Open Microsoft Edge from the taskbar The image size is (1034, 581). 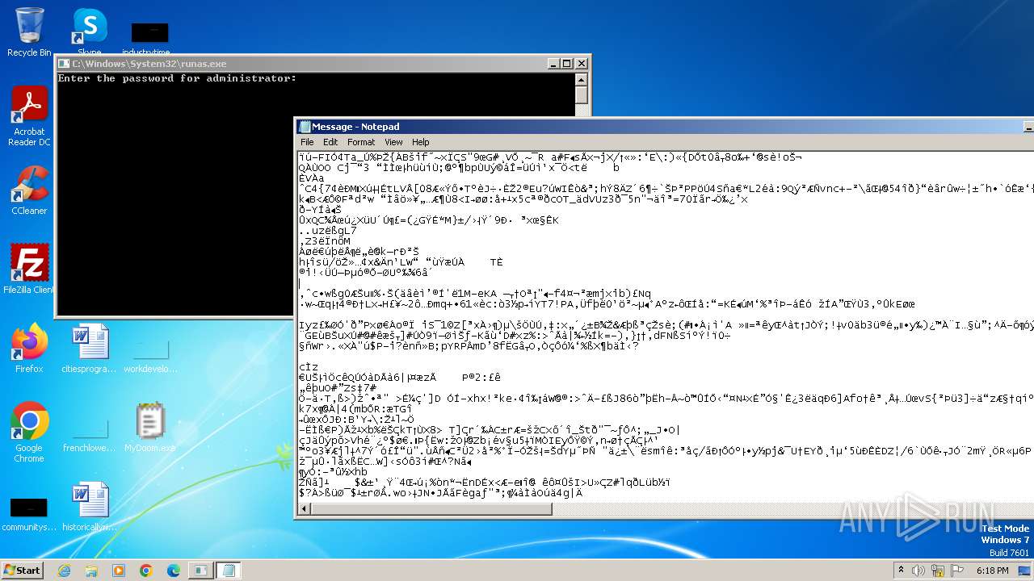[x=174, y=571]
